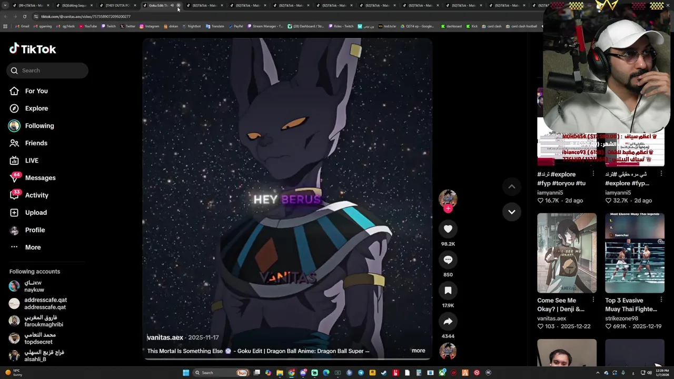
Task: Open the alsahli_8 following account
Action: 36,356
